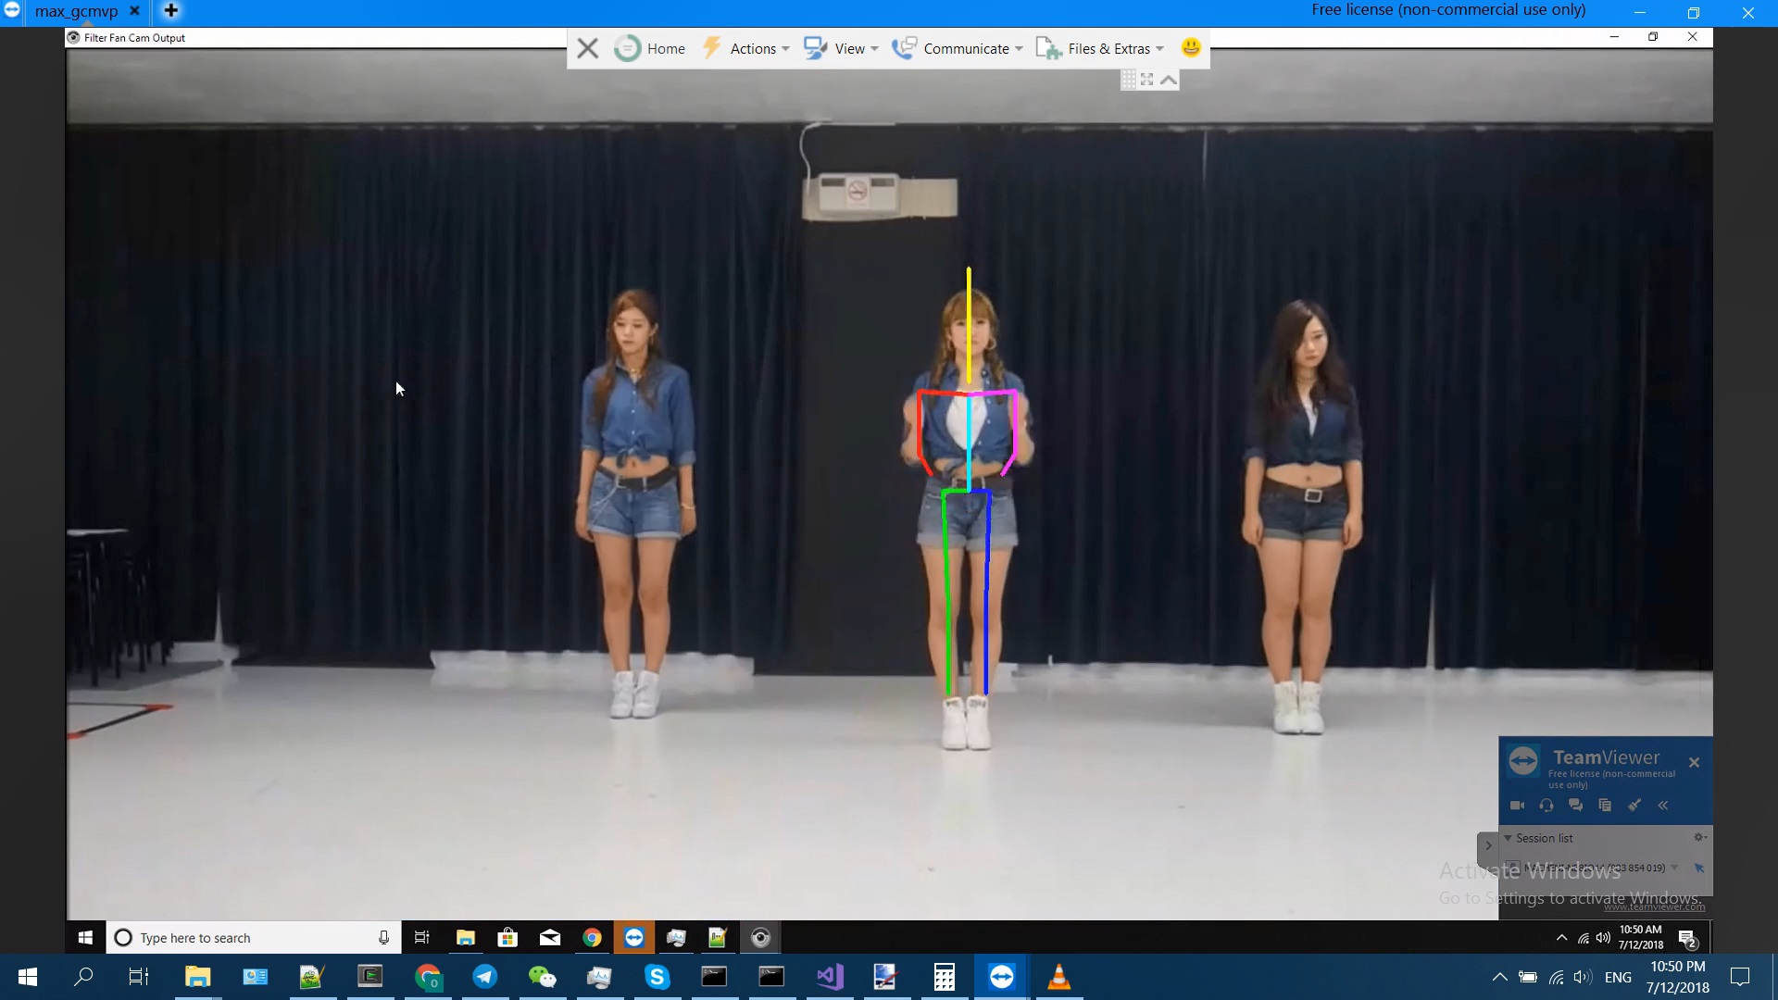Toggle the remote control cursor icon for session

click(x=1699, y=868)
